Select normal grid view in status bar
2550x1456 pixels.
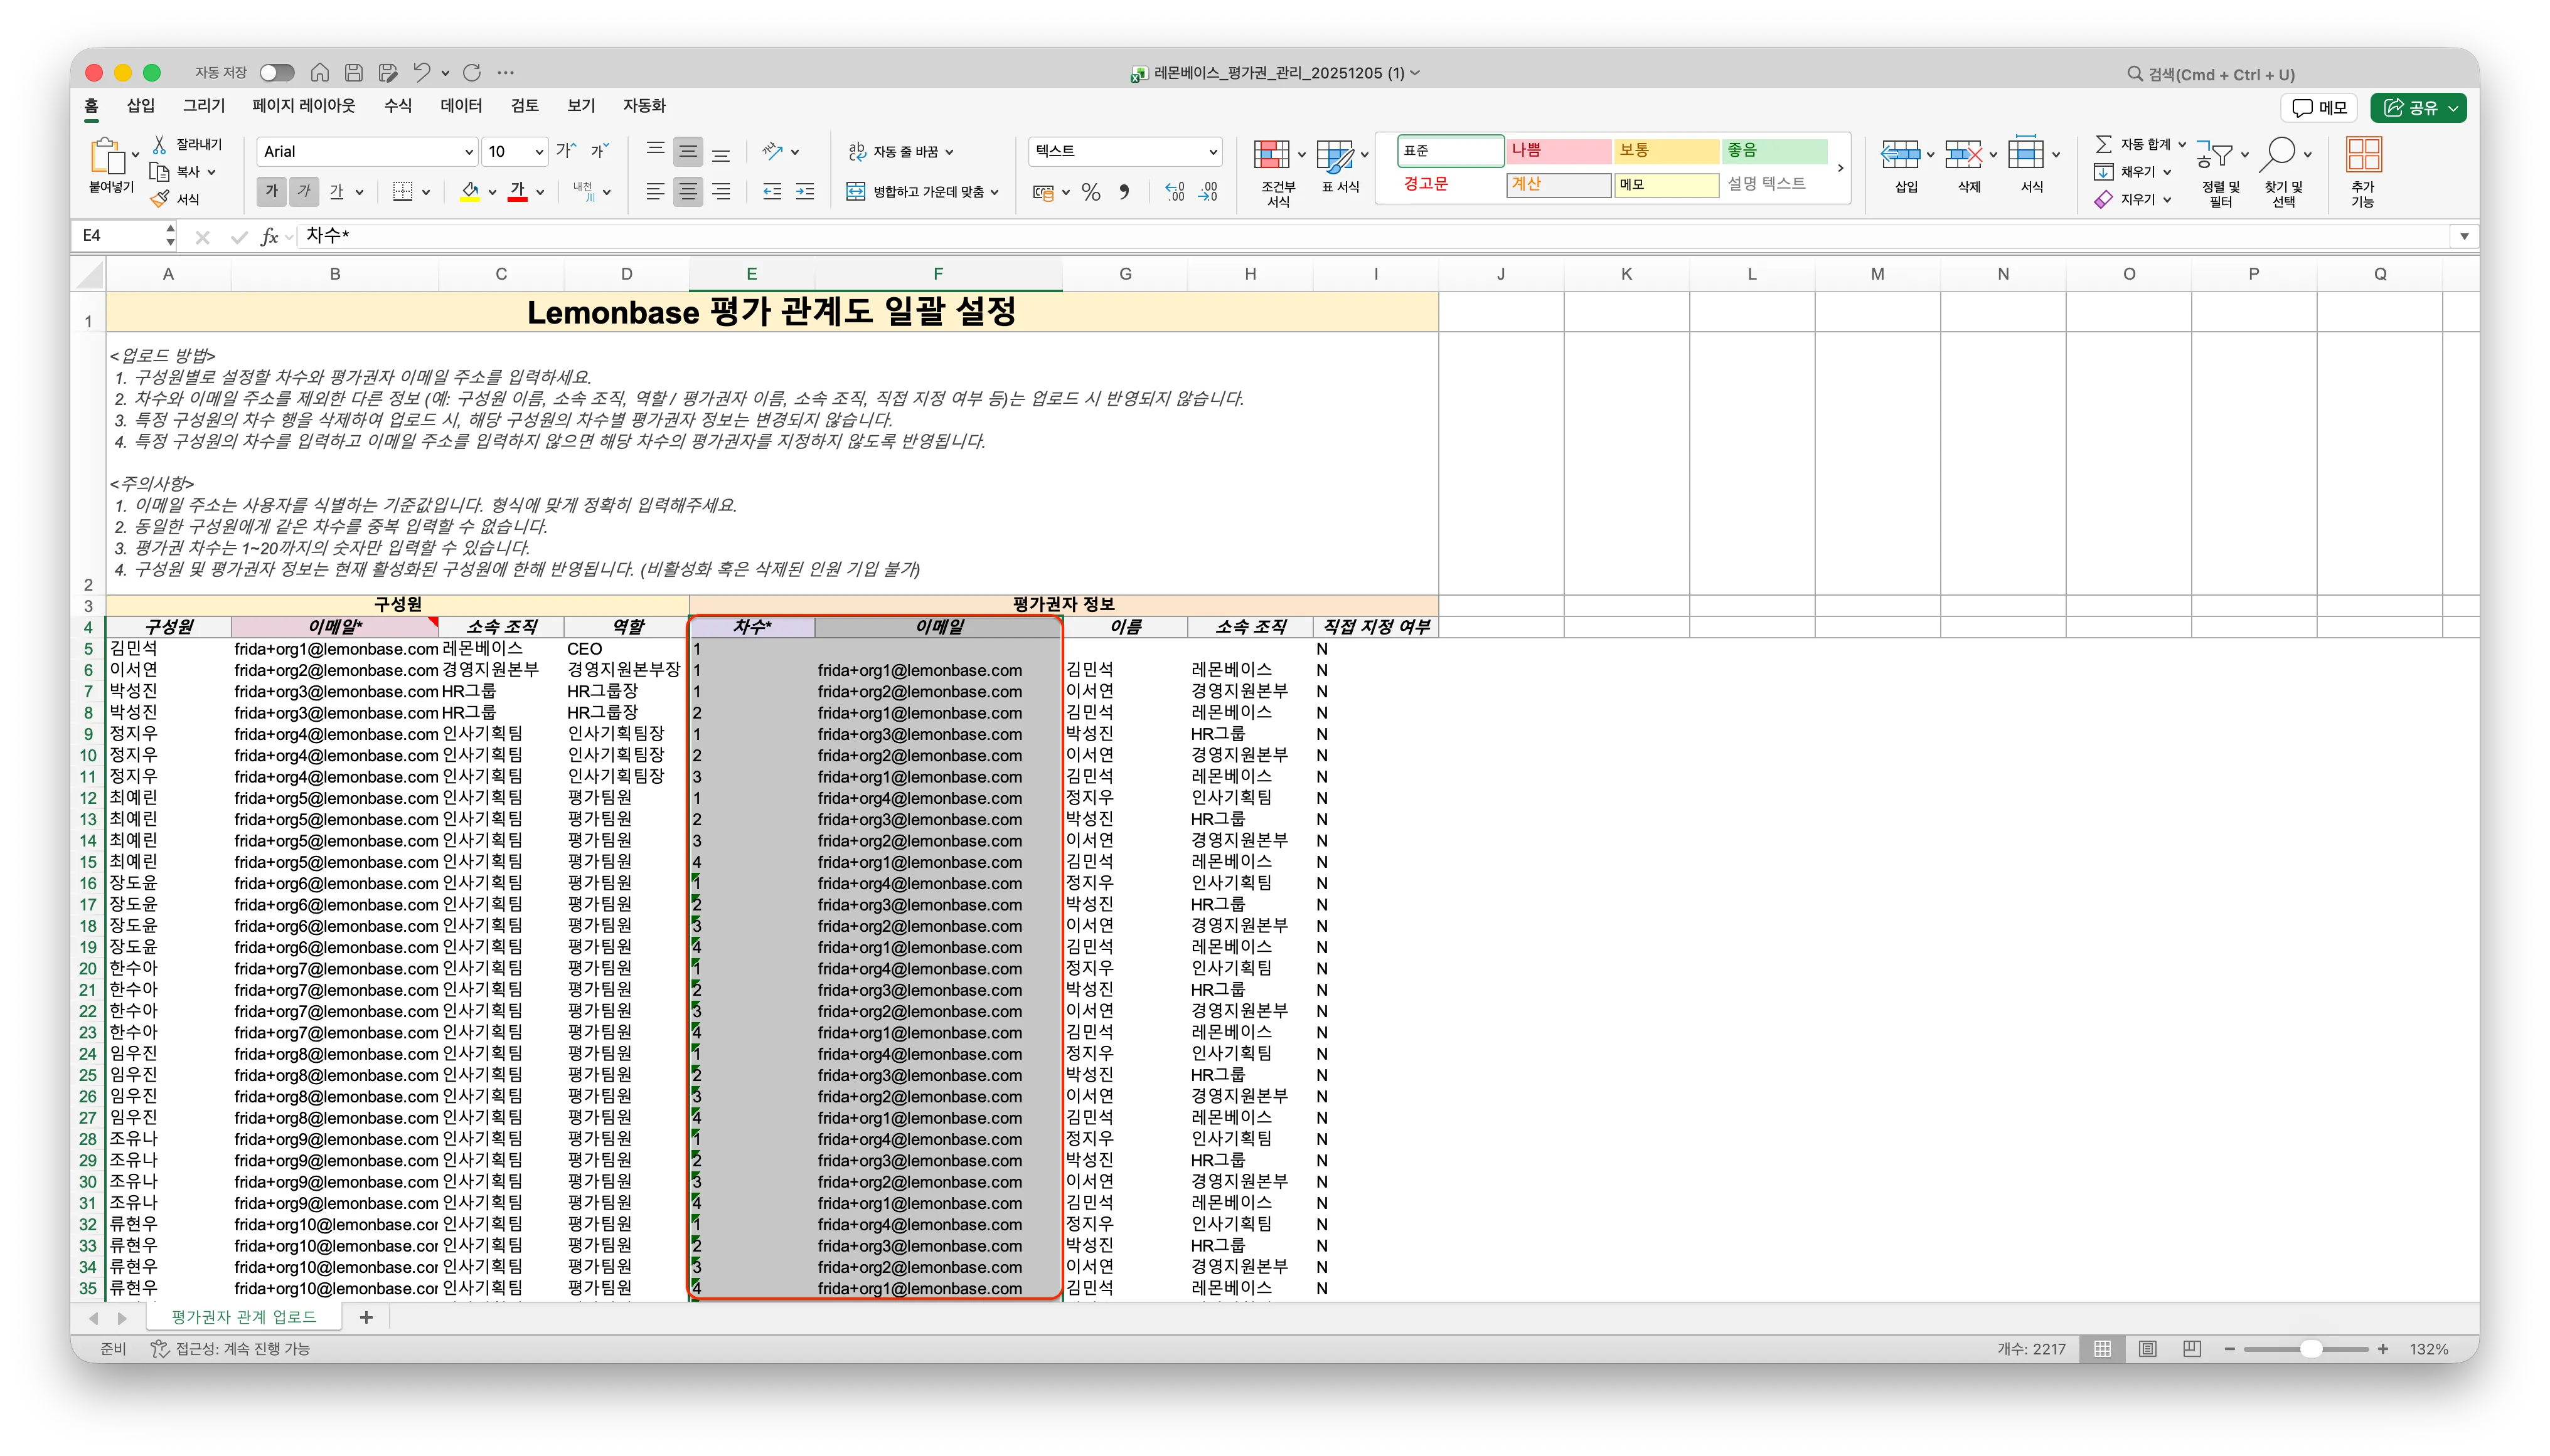(x=2103, y=1349)
